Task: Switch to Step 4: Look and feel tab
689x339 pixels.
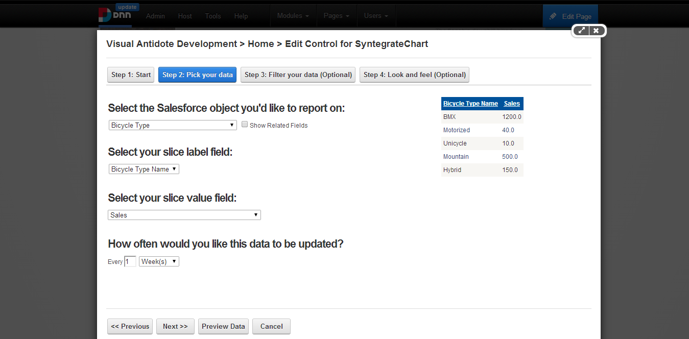Action: [x=415, y=75]
